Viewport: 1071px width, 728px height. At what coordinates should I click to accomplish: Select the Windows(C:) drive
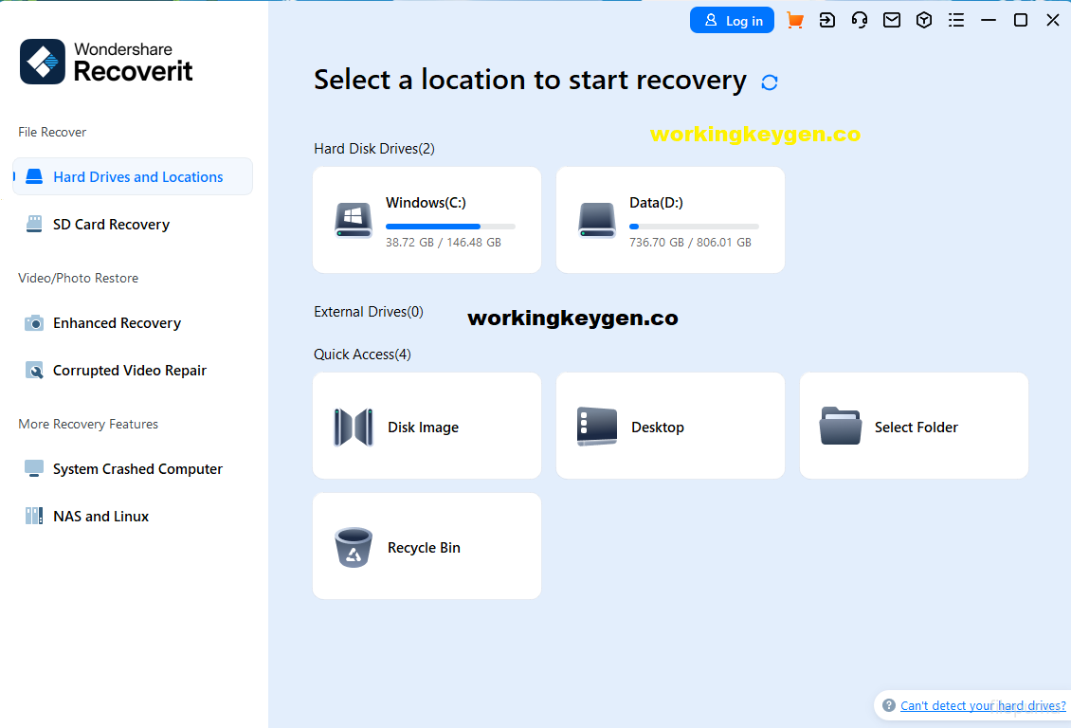pyautogui.click(x=427, y=220)
